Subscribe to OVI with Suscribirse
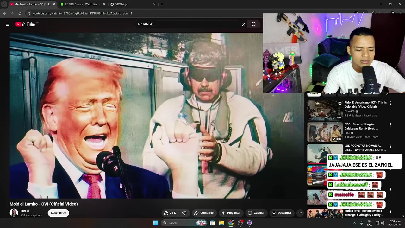The width and height of the screenshot is (405, 228). tap(58, 213)
